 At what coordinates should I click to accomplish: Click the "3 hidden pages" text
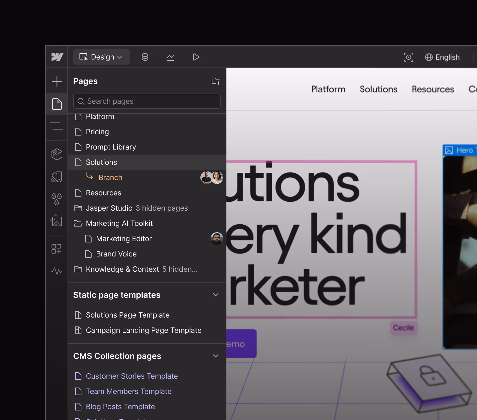tap(162, 208)
